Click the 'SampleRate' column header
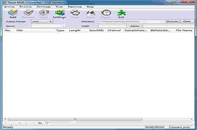Image resolution: width=197 pixels, height=130 pixels. click(x=136, y=30)
